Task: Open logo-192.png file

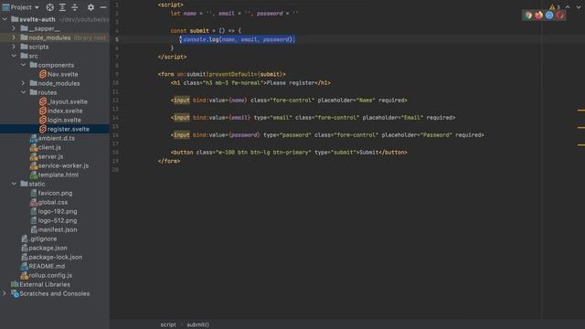Action: pyautogui.click(x=58, y=211)
